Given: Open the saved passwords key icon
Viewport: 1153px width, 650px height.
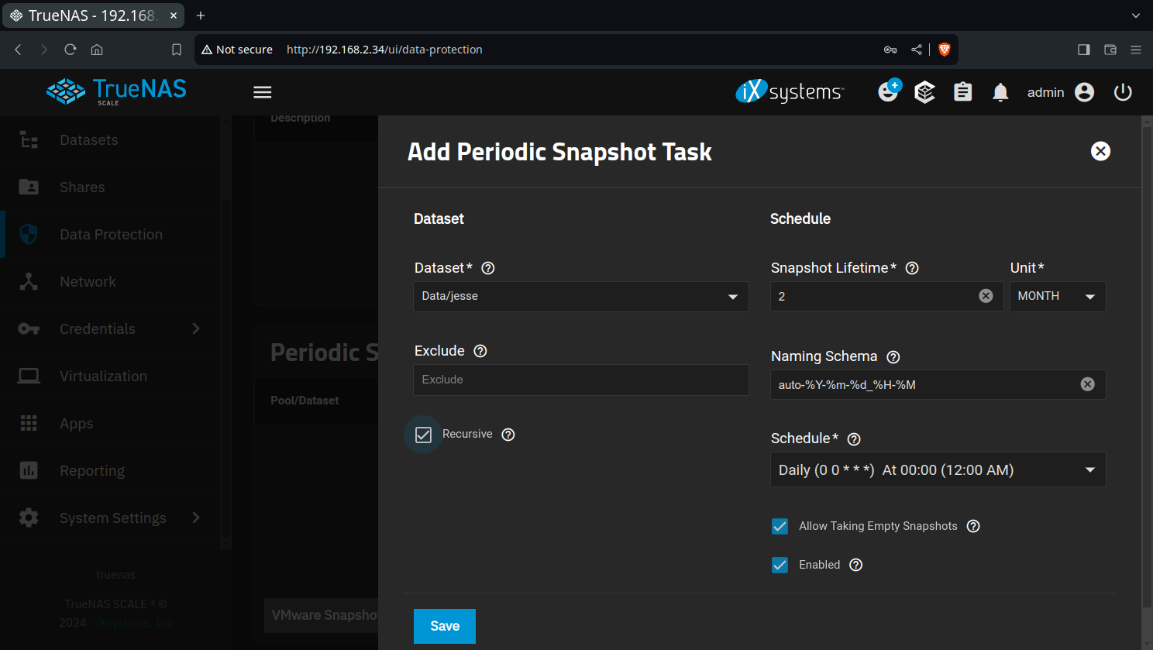Looking at the screenshot, I should [x=890, y=50].
